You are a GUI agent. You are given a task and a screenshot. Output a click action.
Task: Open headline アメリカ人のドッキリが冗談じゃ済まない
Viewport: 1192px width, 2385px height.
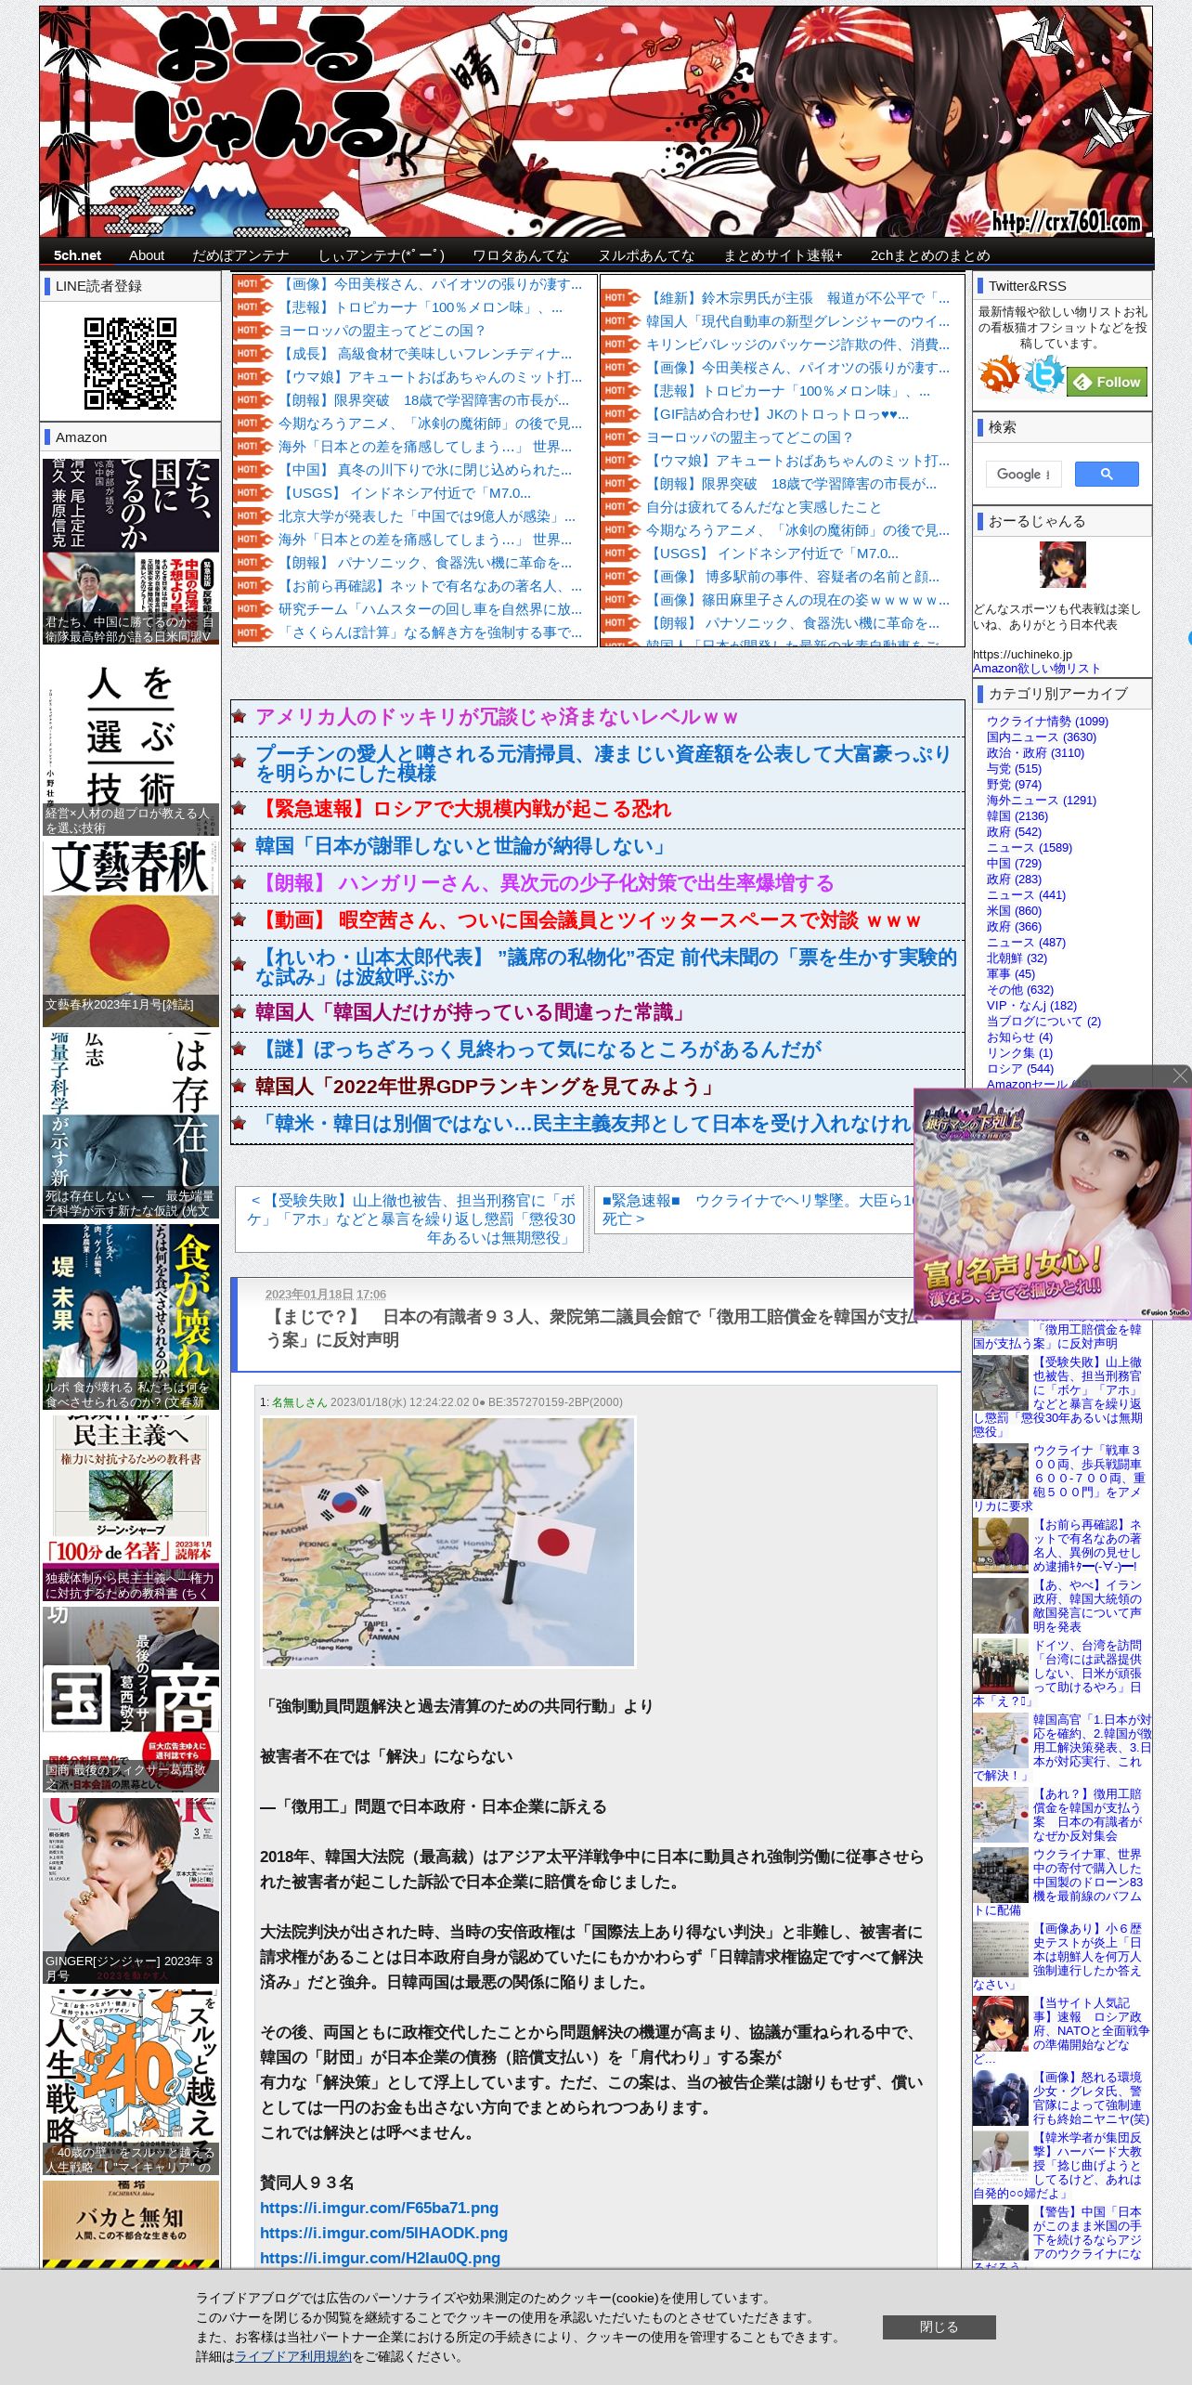coord(496,717)
